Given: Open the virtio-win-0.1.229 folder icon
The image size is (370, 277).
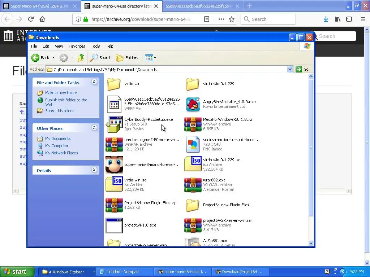Looking at the screenshot, I should click(x=193, y=84).
